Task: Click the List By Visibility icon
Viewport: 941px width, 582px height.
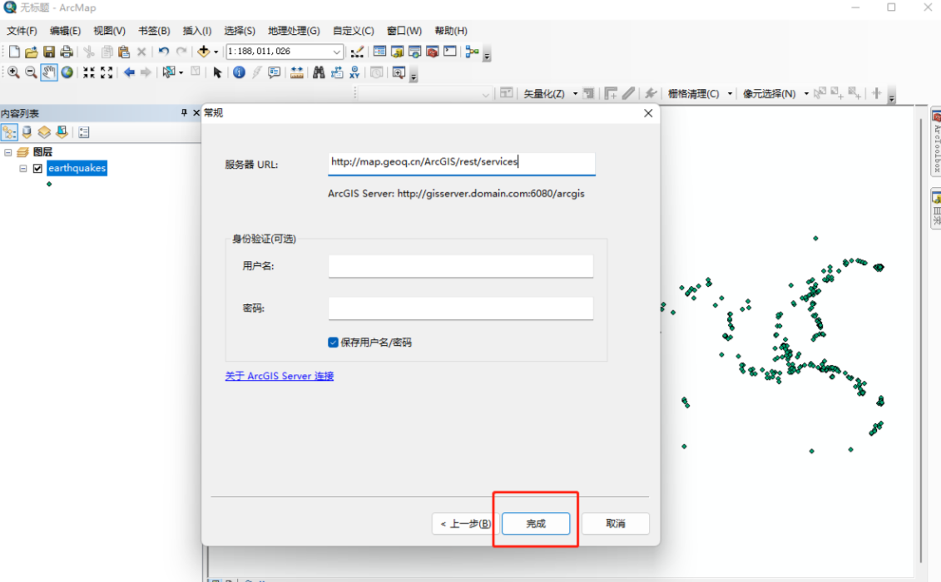Action: click(44, 132)
